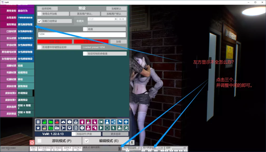Enable 游玩模式 (P) play mode checkbox
Image resolution: width=266 pixels, height=152 pixels.
pyautogui.click(x=39, y=141)
